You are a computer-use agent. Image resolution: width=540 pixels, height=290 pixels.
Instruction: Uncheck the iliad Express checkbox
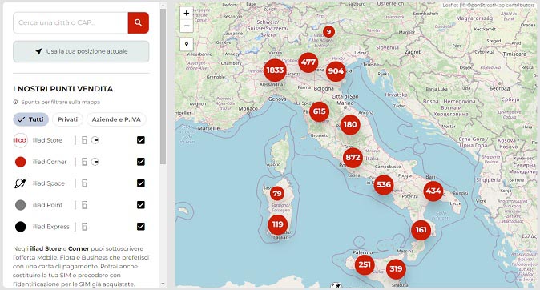[141, 226]
